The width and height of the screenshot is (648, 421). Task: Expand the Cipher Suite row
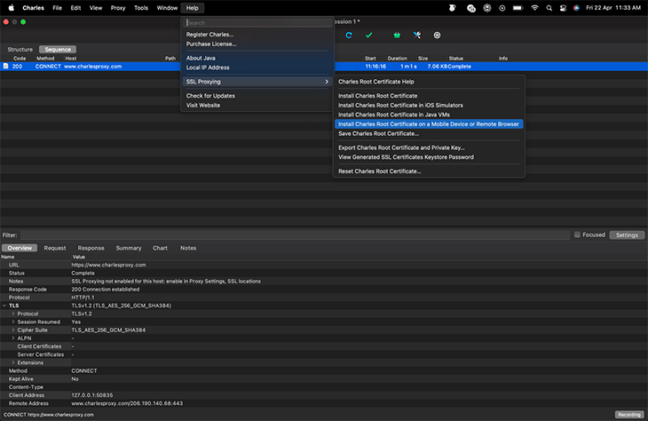[x=13, y=330]
